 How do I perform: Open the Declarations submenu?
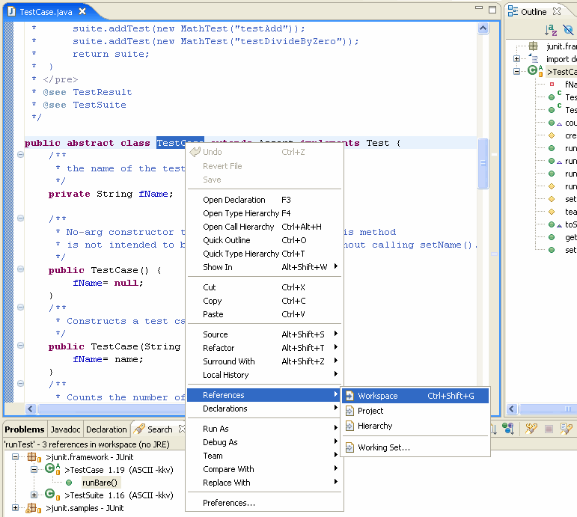[x=264, y=409]
